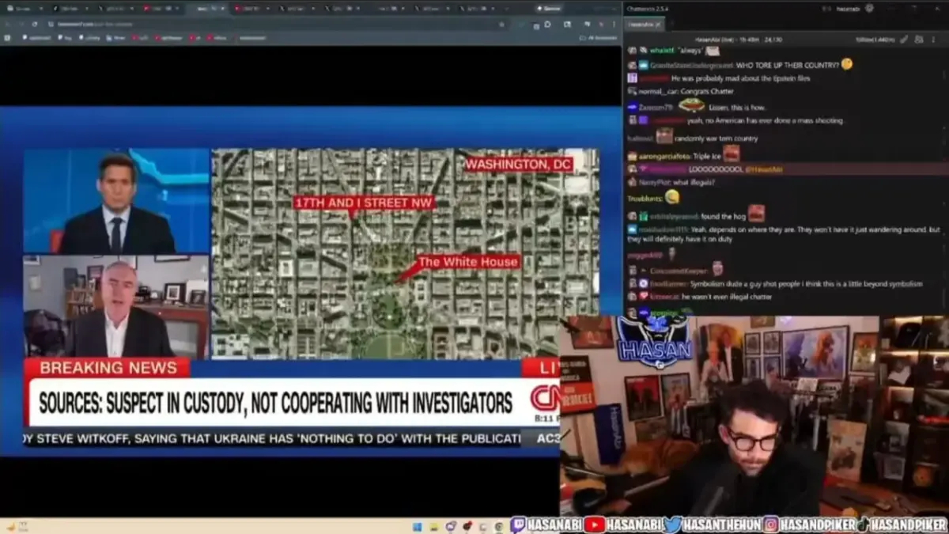Click the news anchor video feed

[x=116, y=201]
